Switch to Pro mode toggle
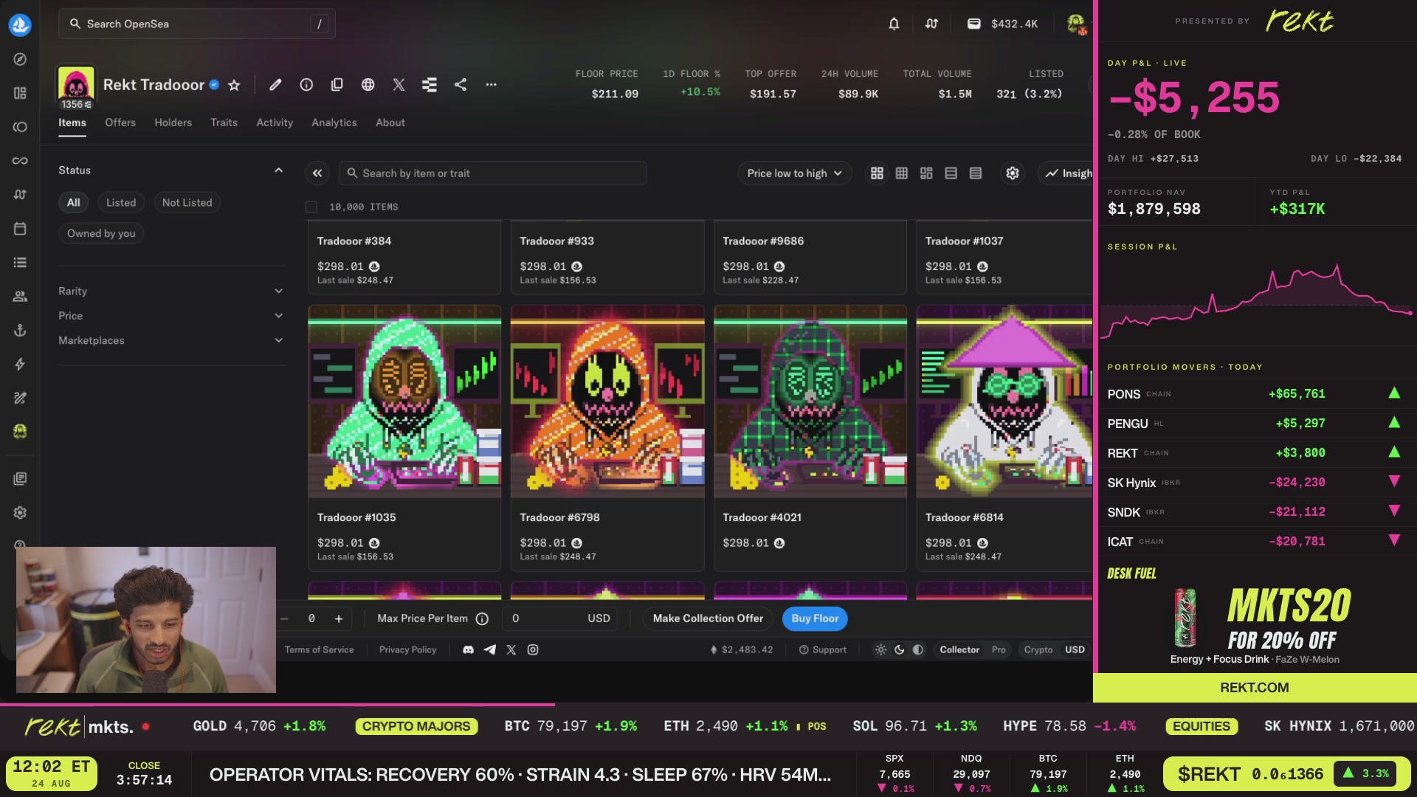The height and width of the screenshot is (797, 1417). [x=999, y=650]
